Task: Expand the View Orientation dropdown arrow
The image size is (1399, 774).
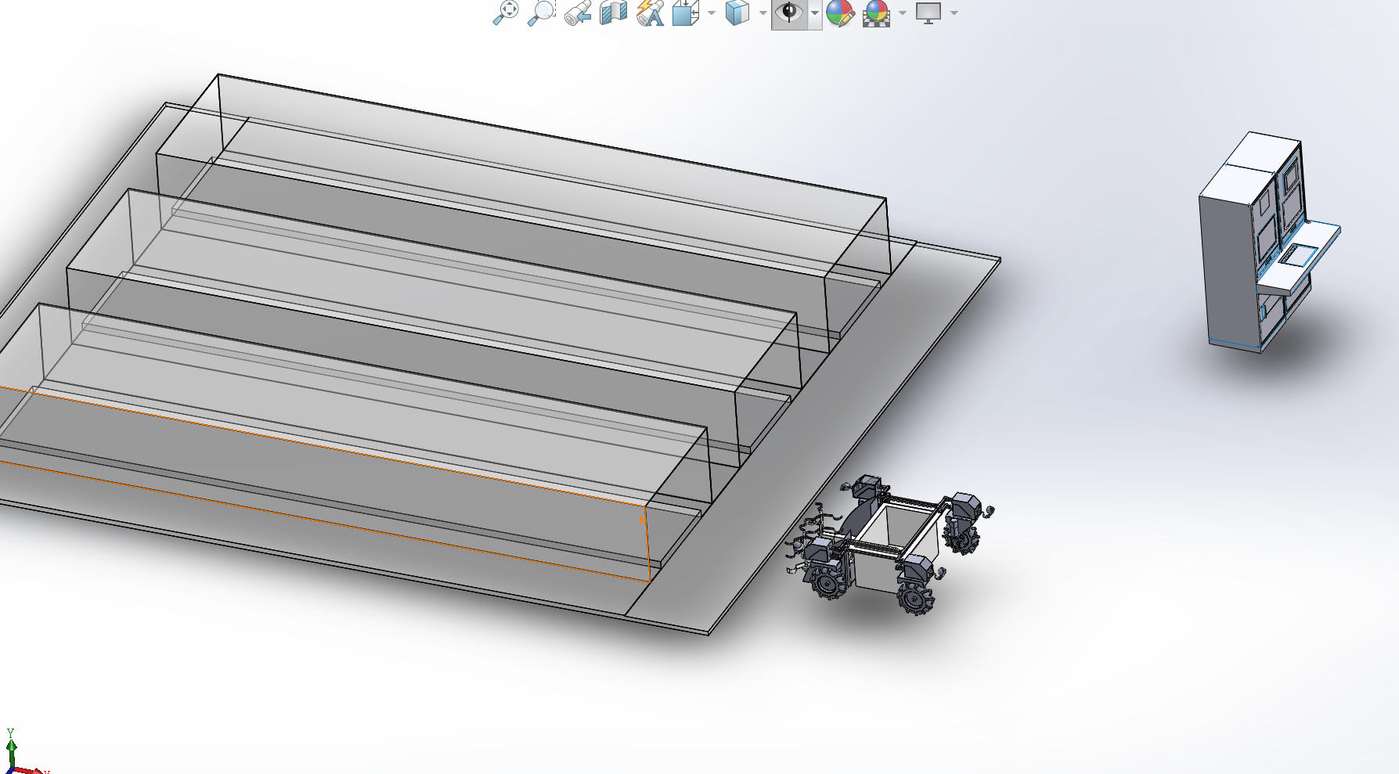Action: (x=712, y=13)
